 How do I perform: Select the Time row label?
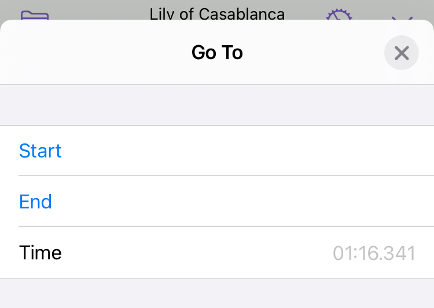[41, 252]
